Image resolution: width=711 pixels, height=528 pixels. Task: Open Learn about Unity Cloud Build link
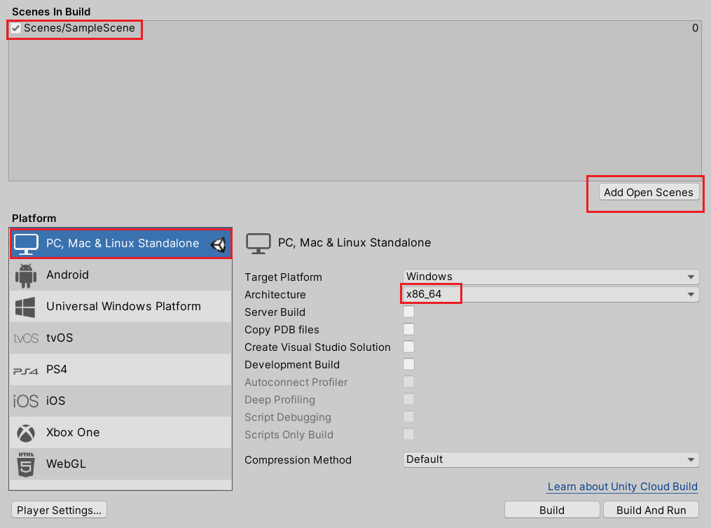coord(623,487)
